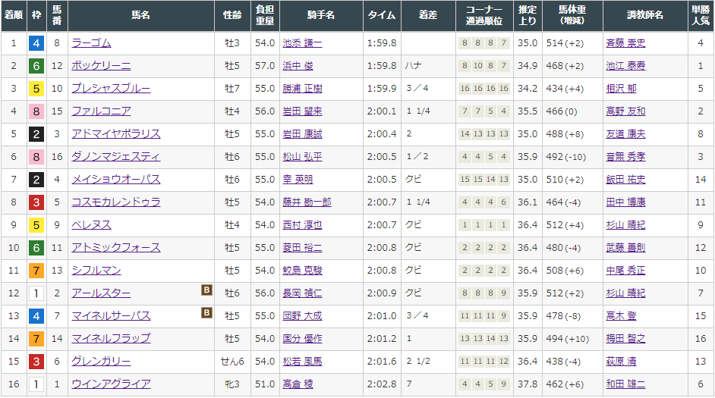This screenshot has width=715, height=398.
Task: Open jockey 松山 弘平 profile
Action: pyautogui.click(x=302, y=157)
